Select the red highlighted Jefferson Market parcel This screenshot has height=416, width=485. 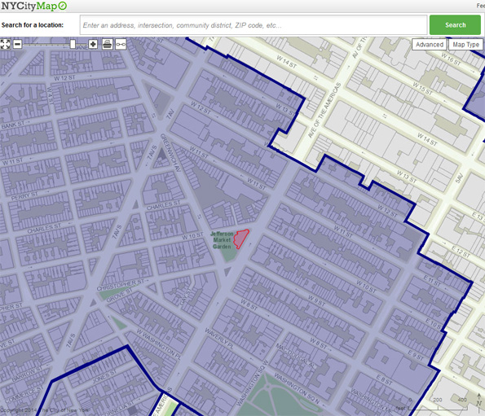pyautogui.click(x=240, y=239)
